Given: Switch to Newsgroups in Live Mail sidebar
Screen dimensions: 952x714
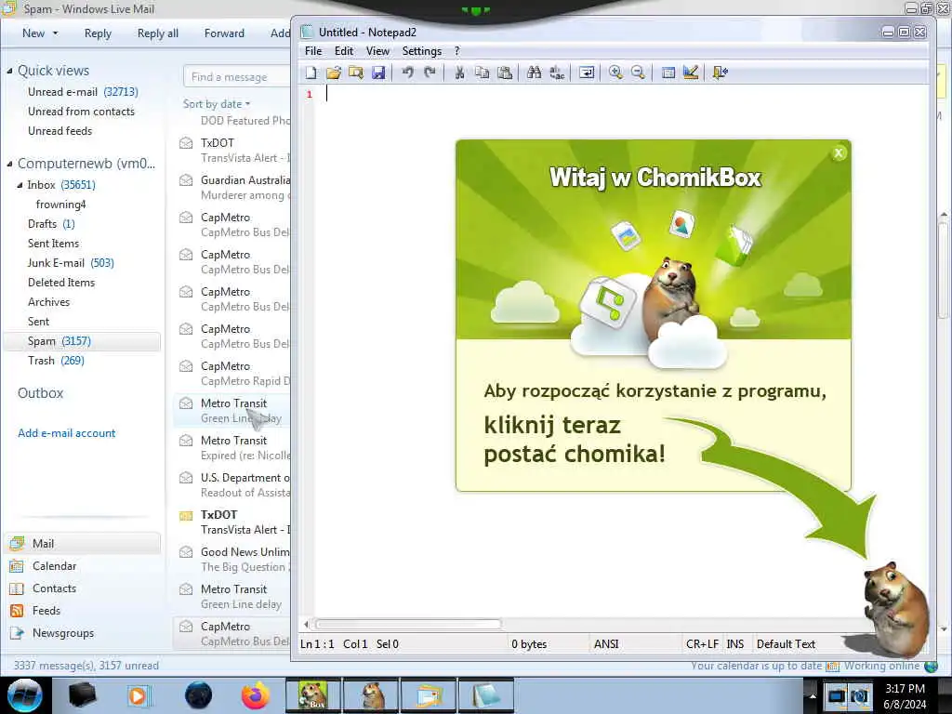Looking at the screenshot, I should click(63, 633).
